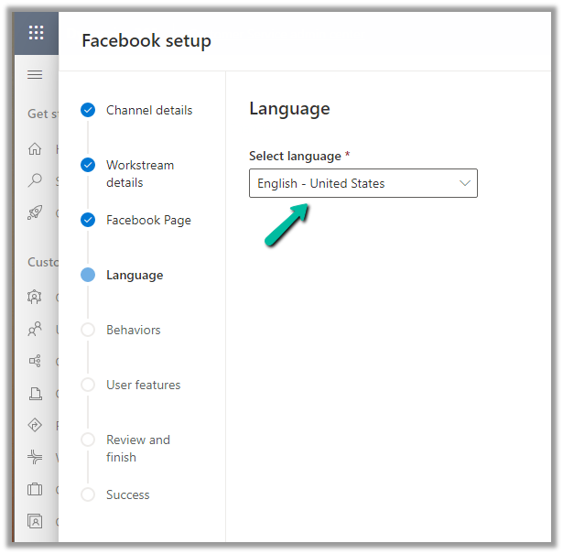The height and width of the screenshot is (554, 563).
Task: Open the app launcher waffle icon
Action: coord(37,34)
